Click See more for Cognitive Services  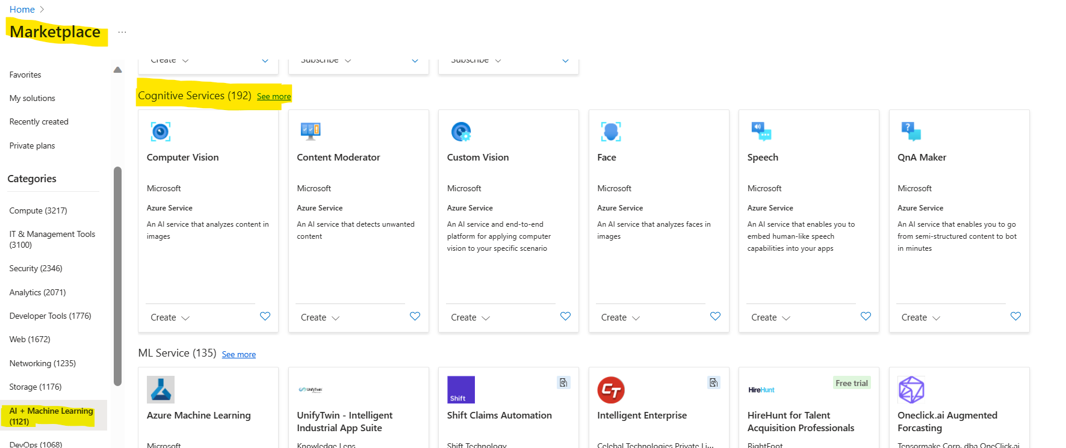click(274, 97)
